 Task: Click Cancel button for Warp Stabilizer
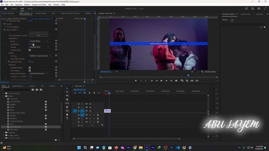(x=38, y=35)
